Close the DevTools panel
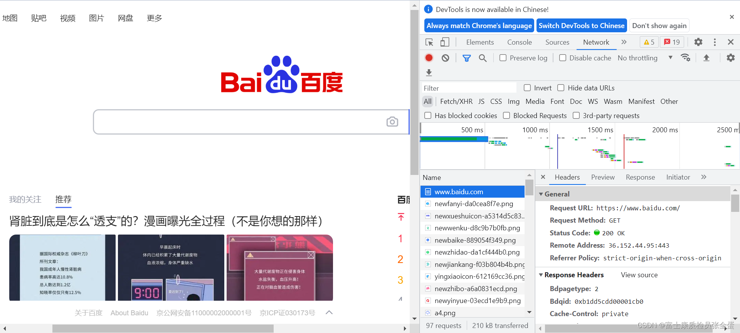 (730, 42)
